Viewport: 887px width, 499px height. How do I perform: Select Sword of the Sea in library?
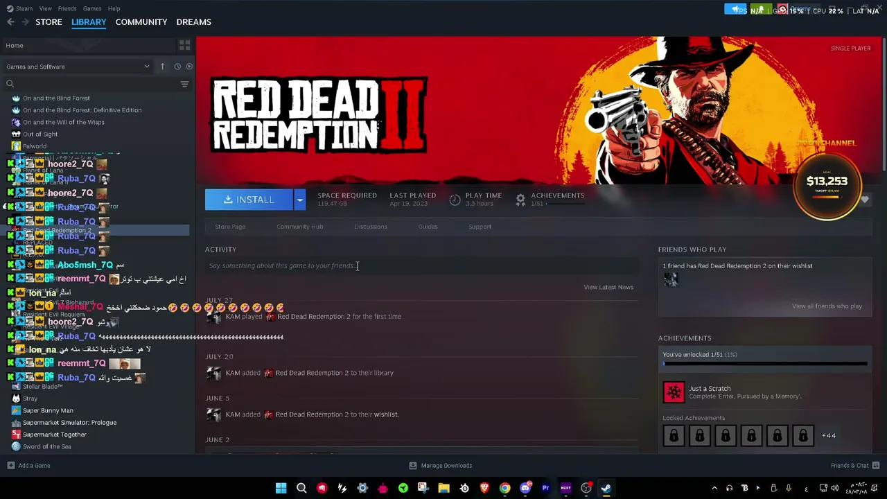click(x=47, y=447)
